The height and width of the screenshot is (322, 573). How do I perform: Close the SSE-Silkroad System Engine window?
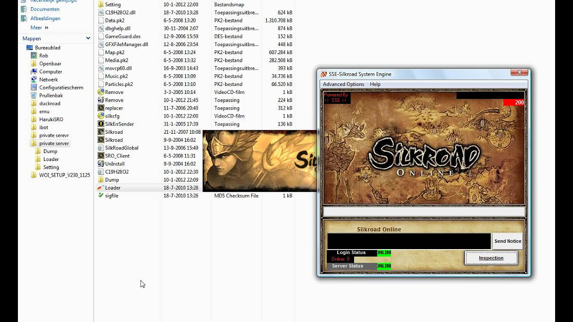pyautogui.click(x=519, y=72)
